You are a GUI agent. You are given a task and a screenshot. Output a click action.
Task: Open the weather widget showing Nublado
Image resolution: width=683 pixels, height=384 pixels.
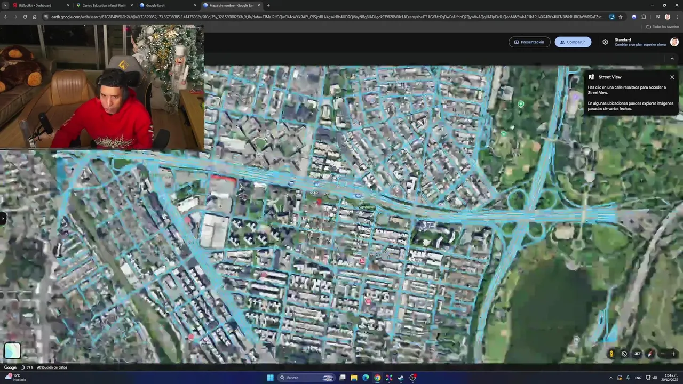15,378
